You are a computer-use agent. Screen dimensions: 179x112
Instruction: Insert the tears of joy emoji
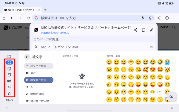click(153, 62)
